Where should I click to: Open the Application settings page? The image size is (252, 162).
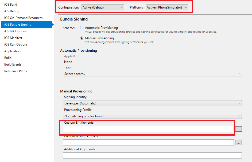coord(12,51)
